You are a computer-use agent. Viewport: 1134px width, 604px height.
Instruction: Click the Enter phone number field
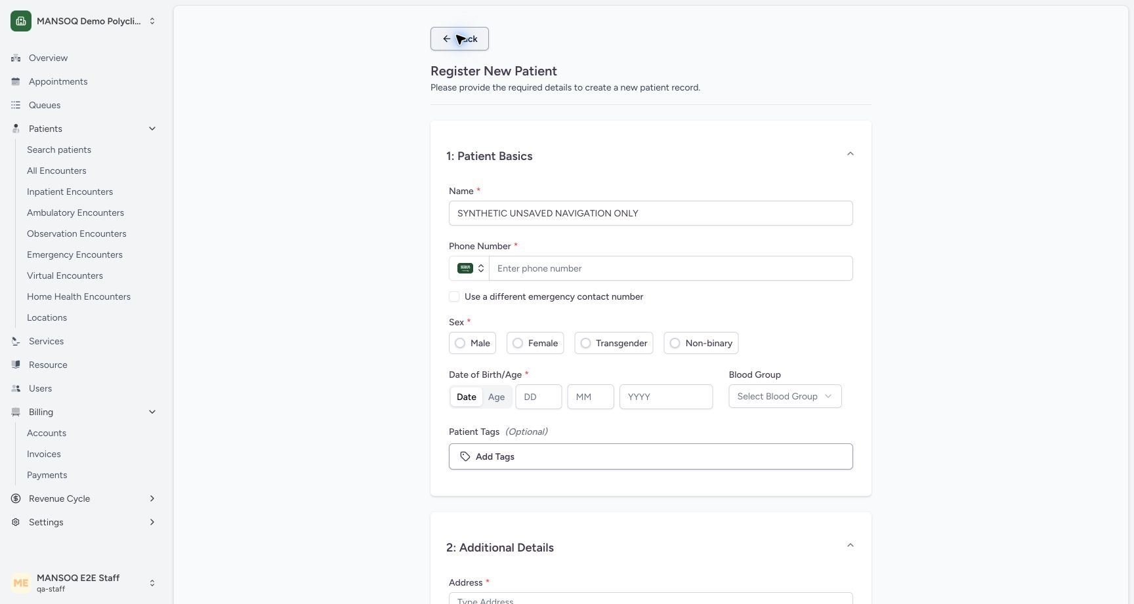click(x=671, y=268)
